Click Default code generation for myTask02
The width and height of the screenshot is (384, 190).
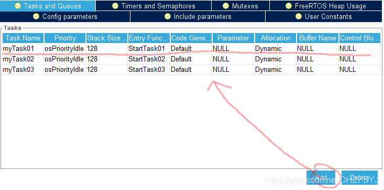pyautogui.click(x=191, y=59)
